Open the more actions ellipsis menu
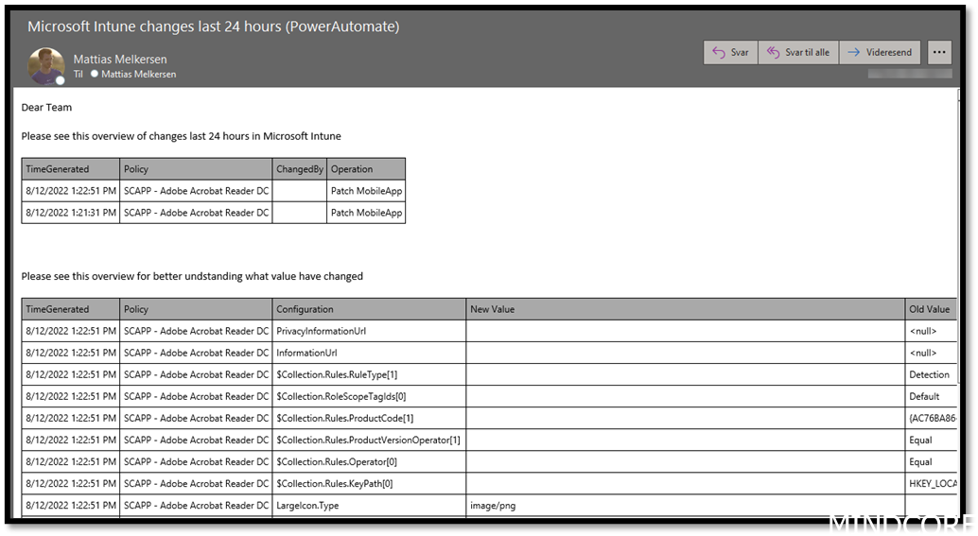 (939, 52)
